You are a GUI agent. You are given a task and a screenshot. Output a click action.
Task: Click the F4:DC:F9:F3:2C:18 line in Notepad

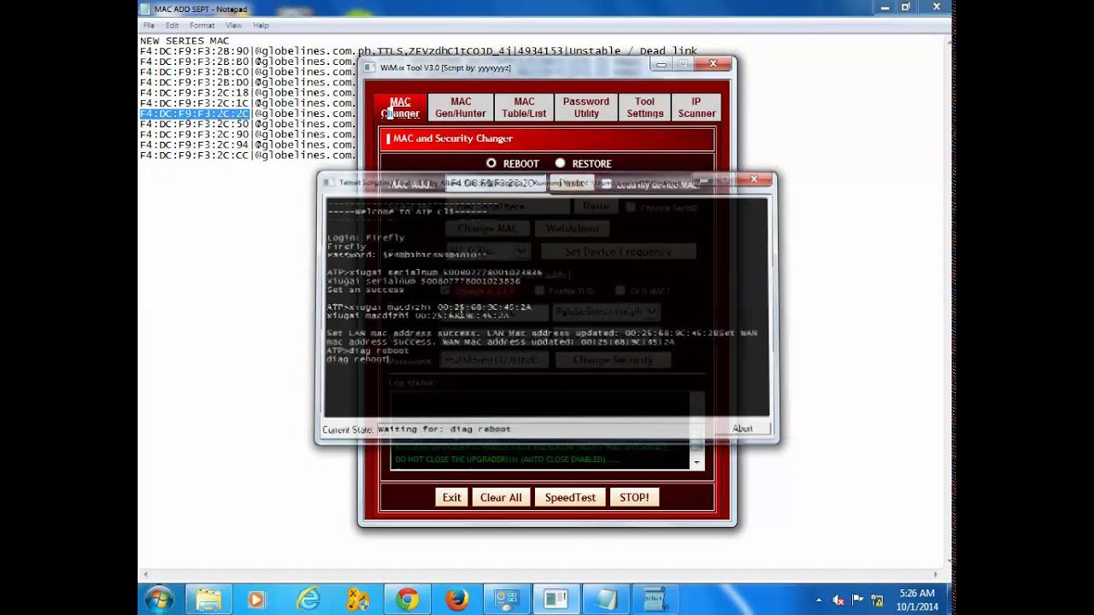click(x=247, y=92)
